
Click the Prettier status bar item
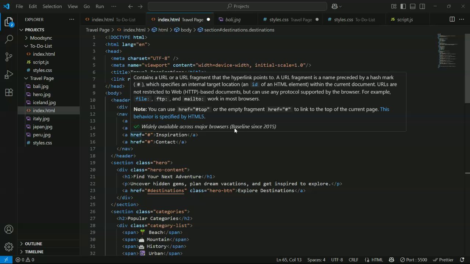[x=443, y=260]
